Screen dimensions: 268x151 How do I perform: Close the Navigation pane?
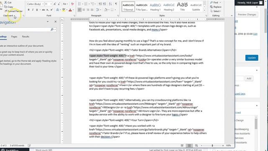click(x=56, y=21)
